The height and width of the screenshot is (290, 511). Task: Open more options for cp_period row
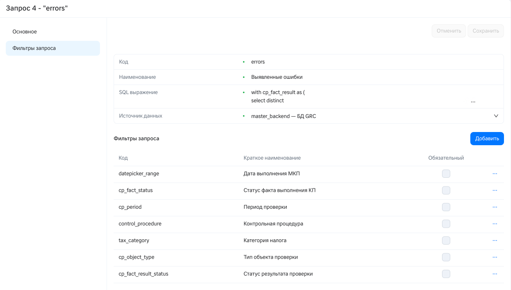(x=494, y=207)
